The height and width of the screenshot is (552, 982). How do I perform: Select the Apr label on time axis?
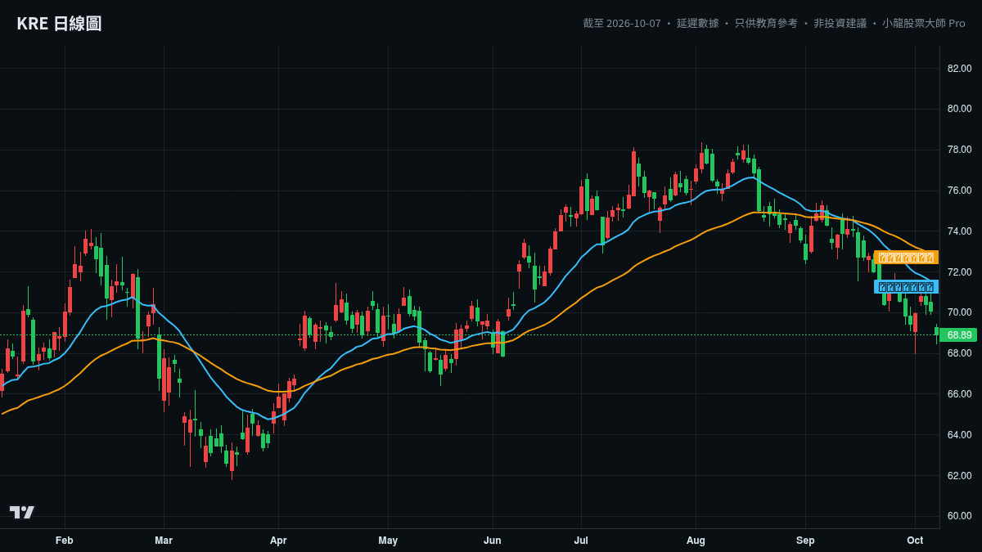pos(278,541)
